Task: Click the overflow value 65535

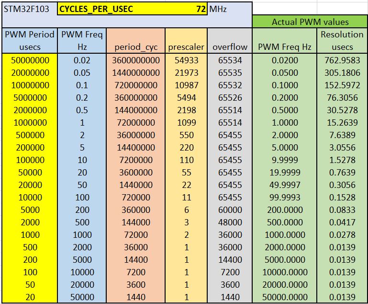Action: 230,72
